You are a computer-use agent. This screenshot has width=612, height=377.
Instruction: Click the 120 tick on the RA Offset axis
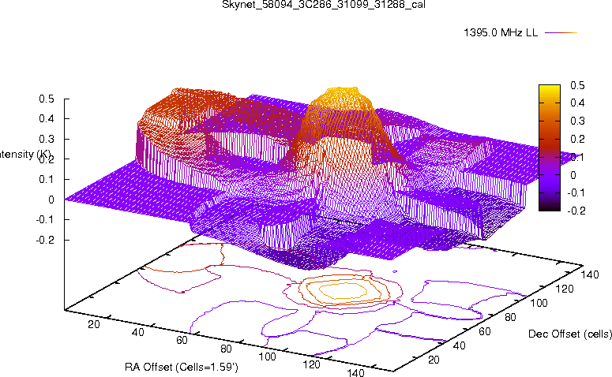(x=311, y=364)
